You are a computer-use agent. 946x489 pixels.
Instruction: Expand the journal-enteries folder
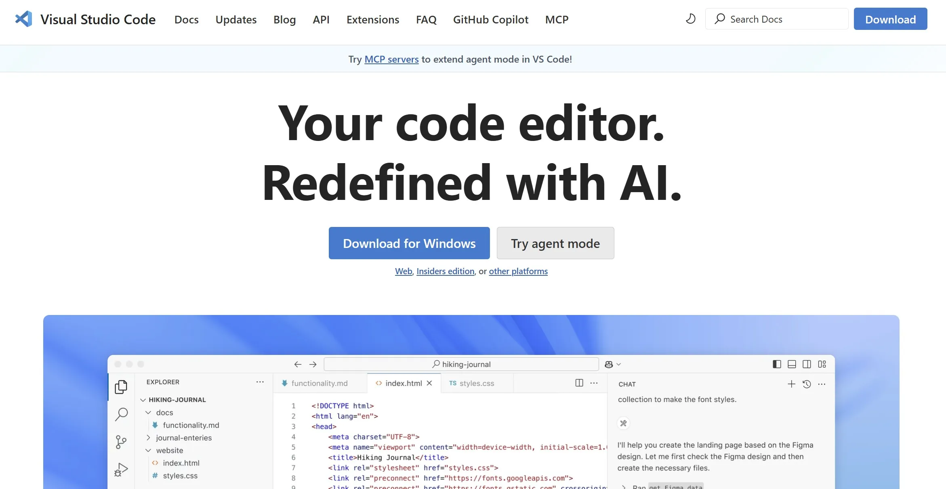click(x=148, y=438)
